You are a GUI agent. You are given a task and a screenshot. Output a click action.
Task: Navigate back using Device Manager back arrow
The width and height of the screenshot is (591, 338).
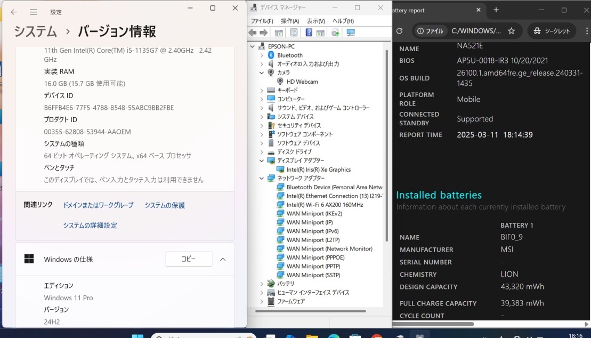pos(252,33)
